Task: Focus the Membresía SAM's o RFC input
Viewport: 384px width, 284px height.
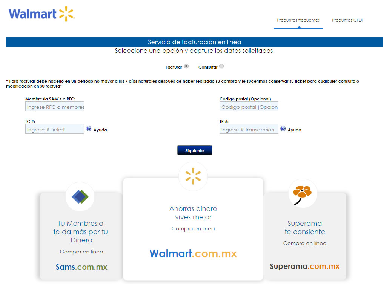Action: coord(55,107)
